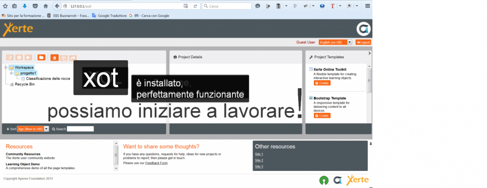Viewport: 487px width, 188px height.
Task: Open the English (en-GB) language dropdown
Action: coord(335,42)
